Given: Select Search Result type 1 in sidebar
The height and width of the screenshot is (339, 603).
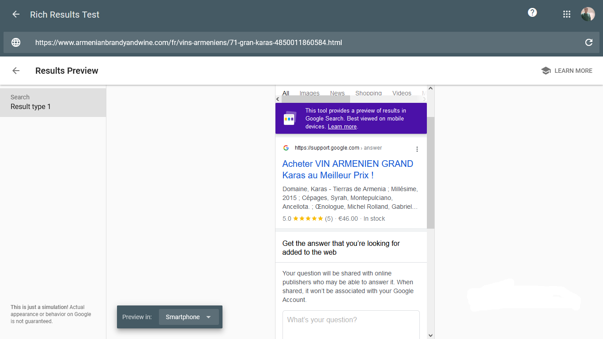Looking at the screenshot, I should [x=53, y=102].
